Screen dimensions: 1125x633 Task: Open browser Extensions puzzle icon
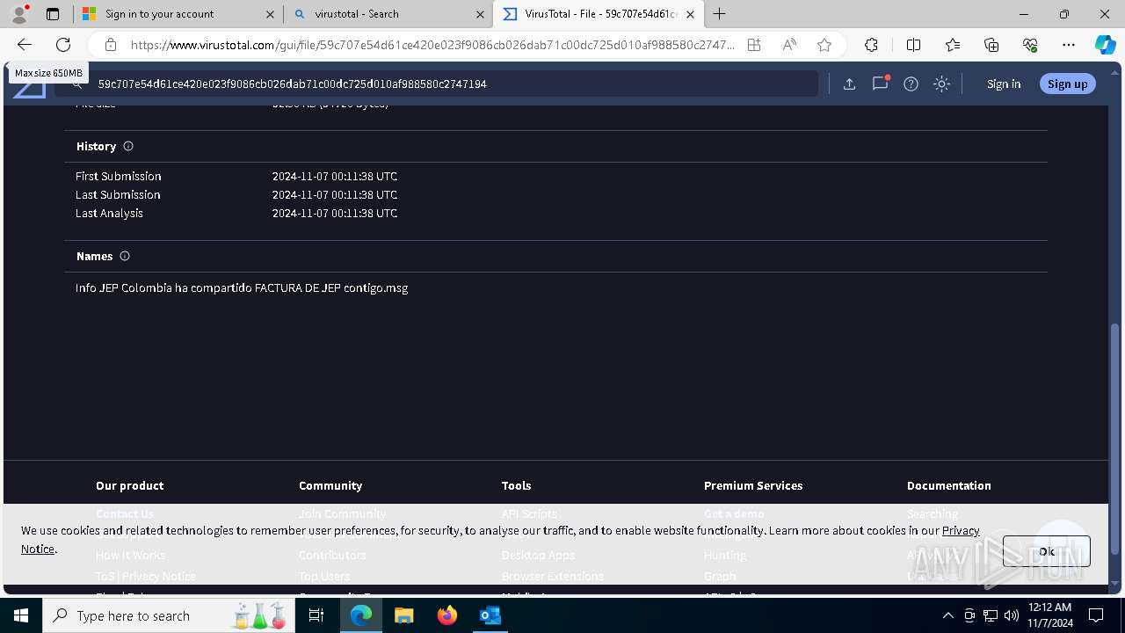point(871,45)
